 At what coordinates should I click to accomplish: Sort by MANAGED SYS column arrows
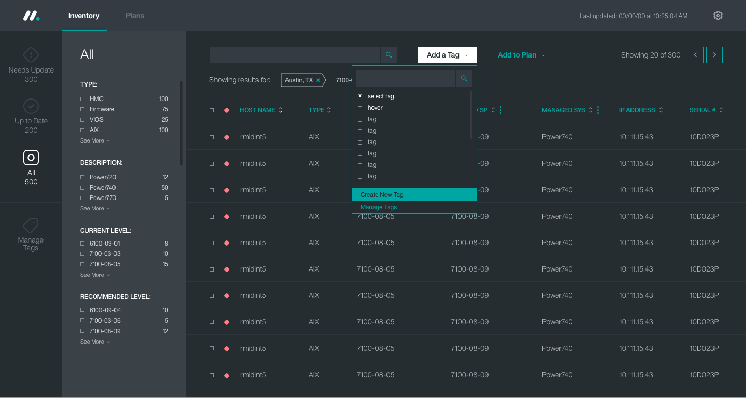(x=590, y=110)
